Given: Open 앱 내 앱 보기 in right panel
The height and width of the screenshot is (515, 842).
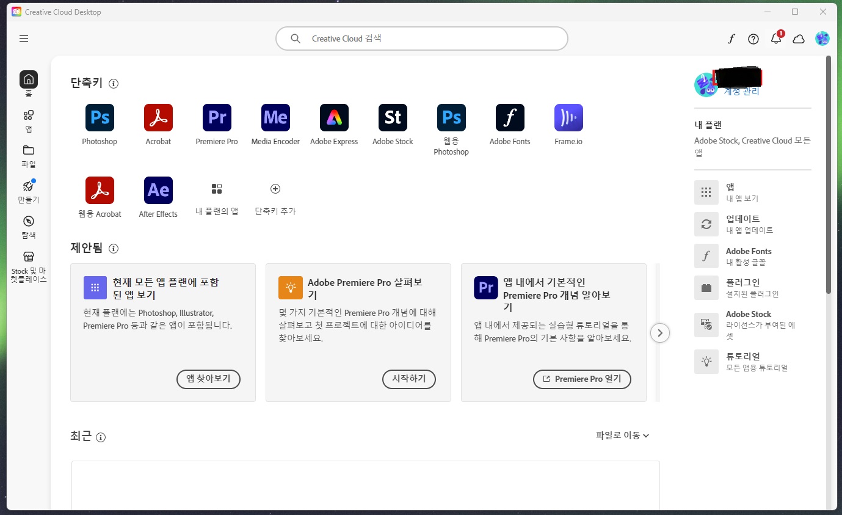Looking at the screenshot, I should click(753, 192).
